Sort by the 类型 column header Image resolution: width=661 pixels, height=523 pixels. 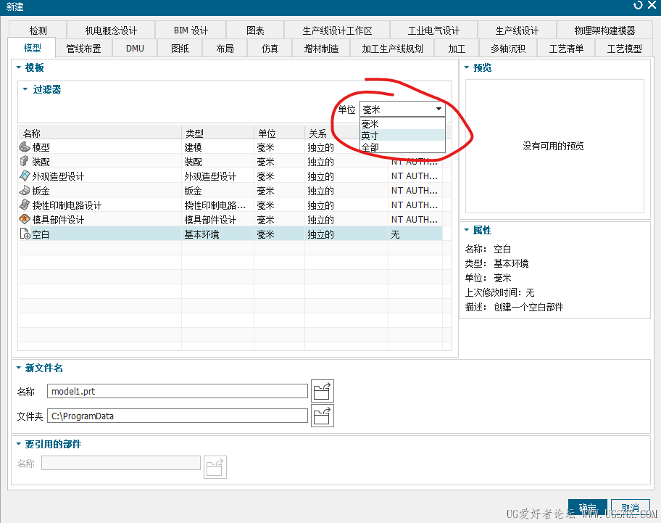click(x=218, y=133)
